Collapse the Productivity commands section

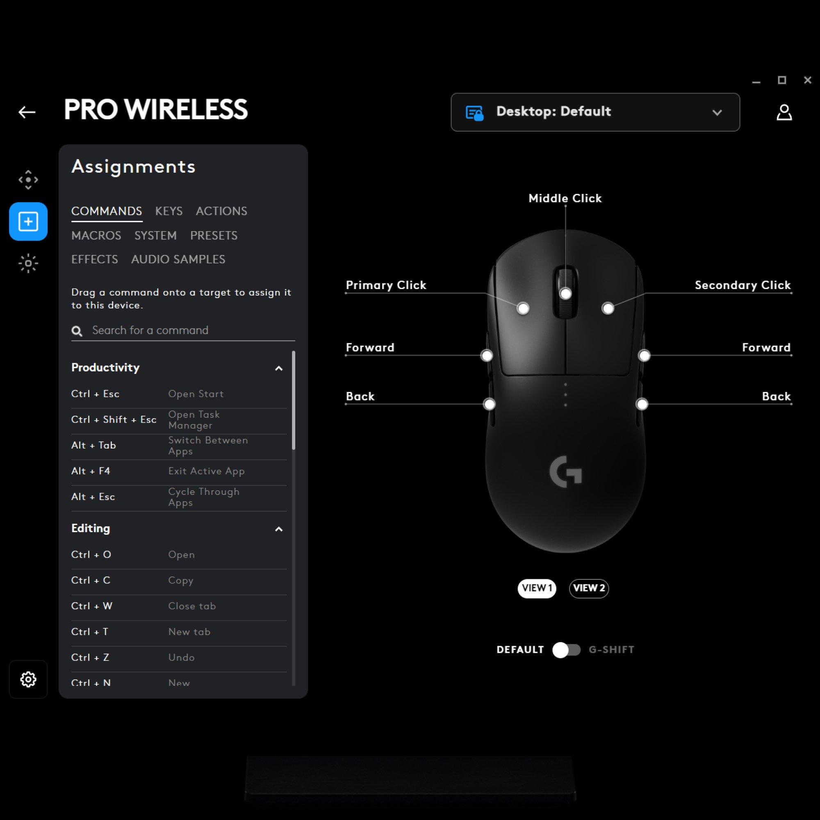pos(278,368)
